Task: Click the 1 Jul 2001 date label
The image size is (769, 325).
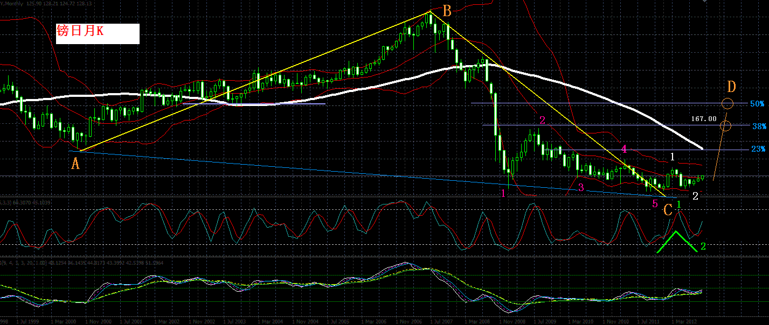Action: pos(131,321)
